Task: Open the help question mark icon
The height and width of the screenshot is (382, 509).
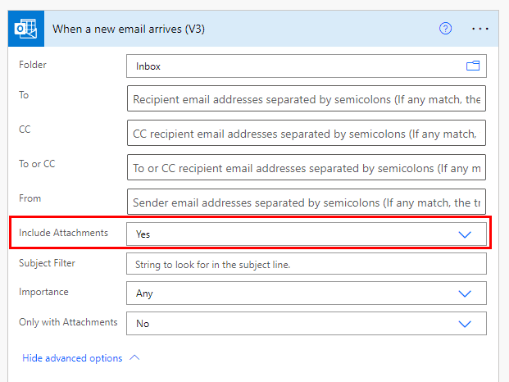Action: [x=445, y=29]
